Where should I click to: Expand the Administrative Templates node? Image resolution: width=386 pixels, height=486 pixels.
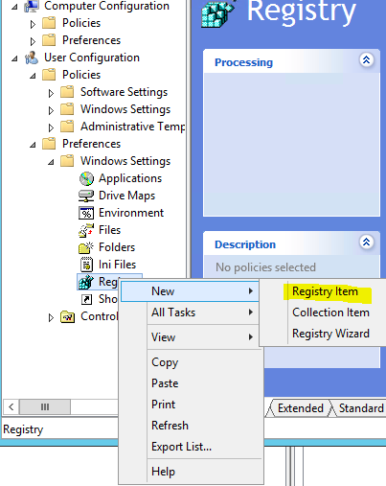(51, 127)
